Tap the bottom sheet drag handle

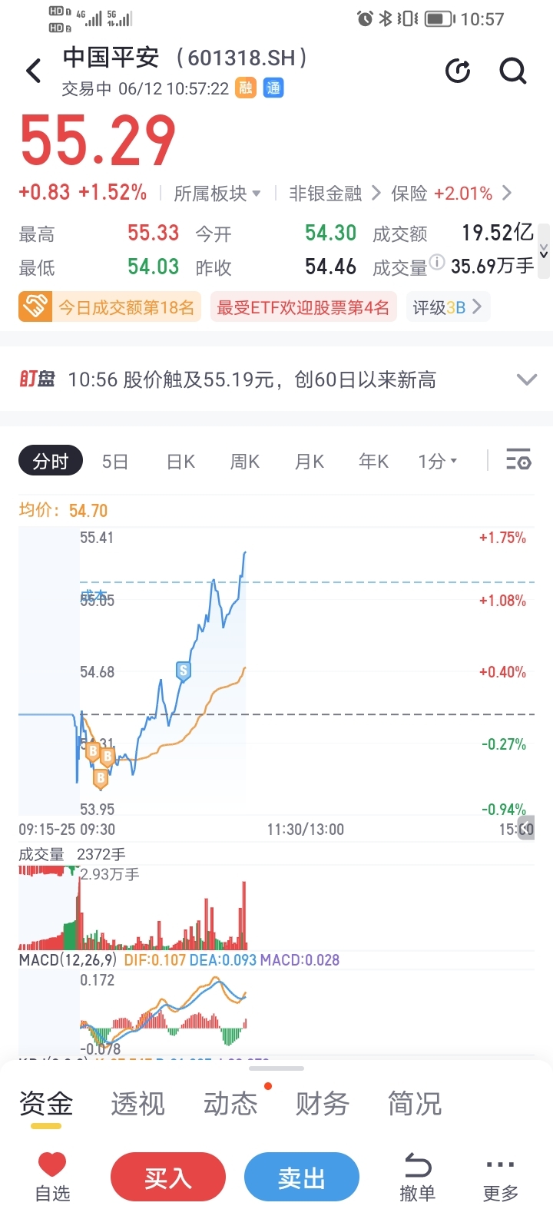(276, 1068)
